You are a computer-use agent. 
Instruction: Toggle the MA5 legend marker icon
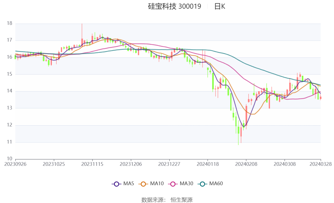pos(117,184)
